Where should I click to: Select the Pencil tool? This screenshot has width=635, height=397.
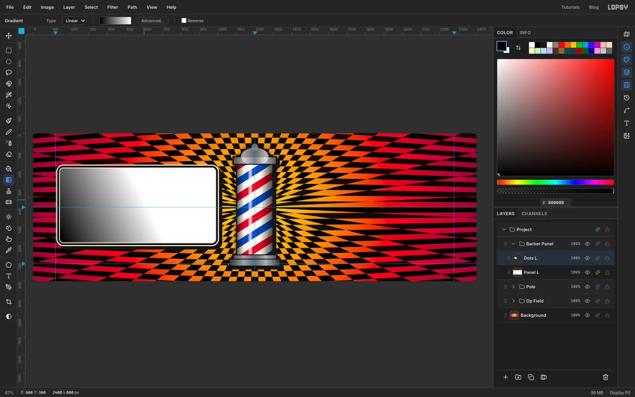click(x=9, y=132)
